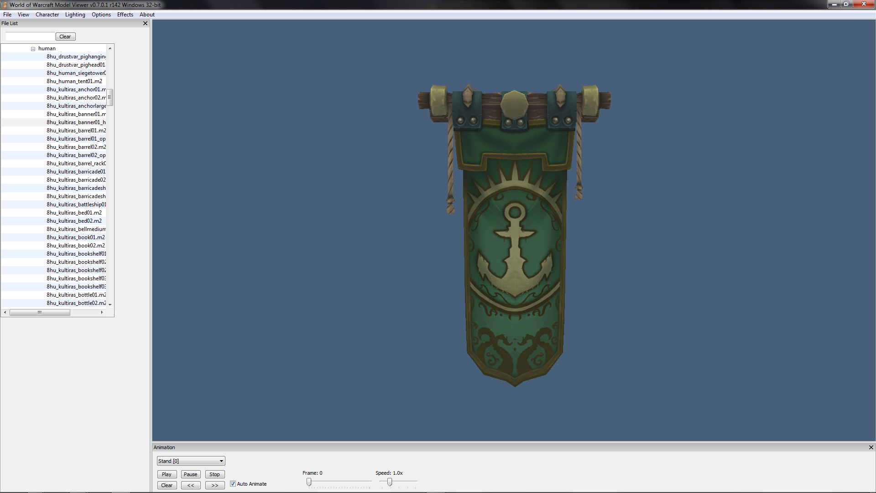
Task: Click the Frame slider handle
Action: pos(309,482)
